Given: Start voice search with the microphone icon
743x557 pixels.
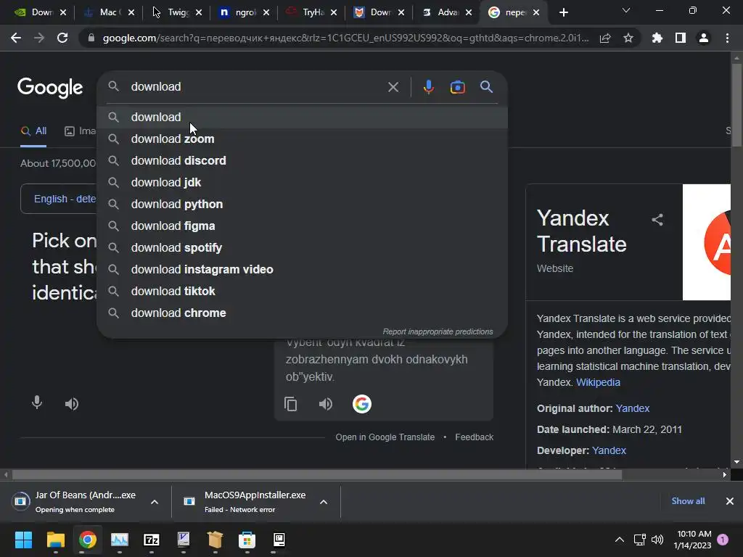Looking at the screenshot, I should 428,87.
